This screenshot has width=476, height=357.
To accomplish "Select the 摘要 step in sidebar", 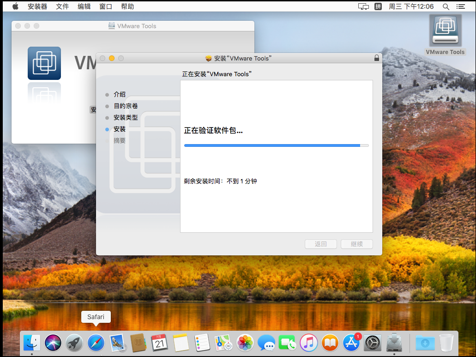I will click(x=119, y=140).
